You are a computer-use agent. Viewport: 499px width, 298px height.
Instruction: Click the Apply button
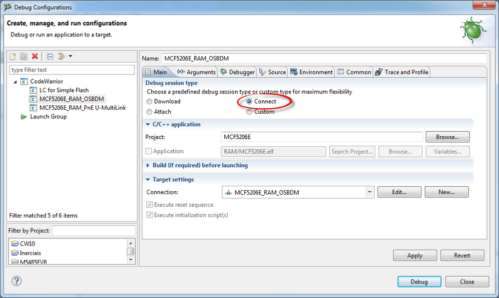415,256
